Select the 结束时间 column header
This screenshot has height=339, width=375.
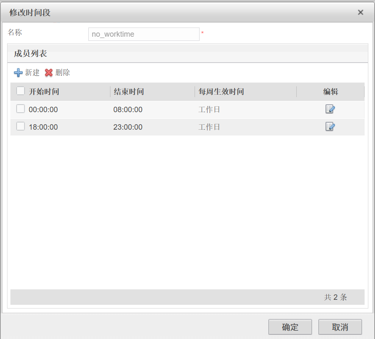tap(129, 92)
